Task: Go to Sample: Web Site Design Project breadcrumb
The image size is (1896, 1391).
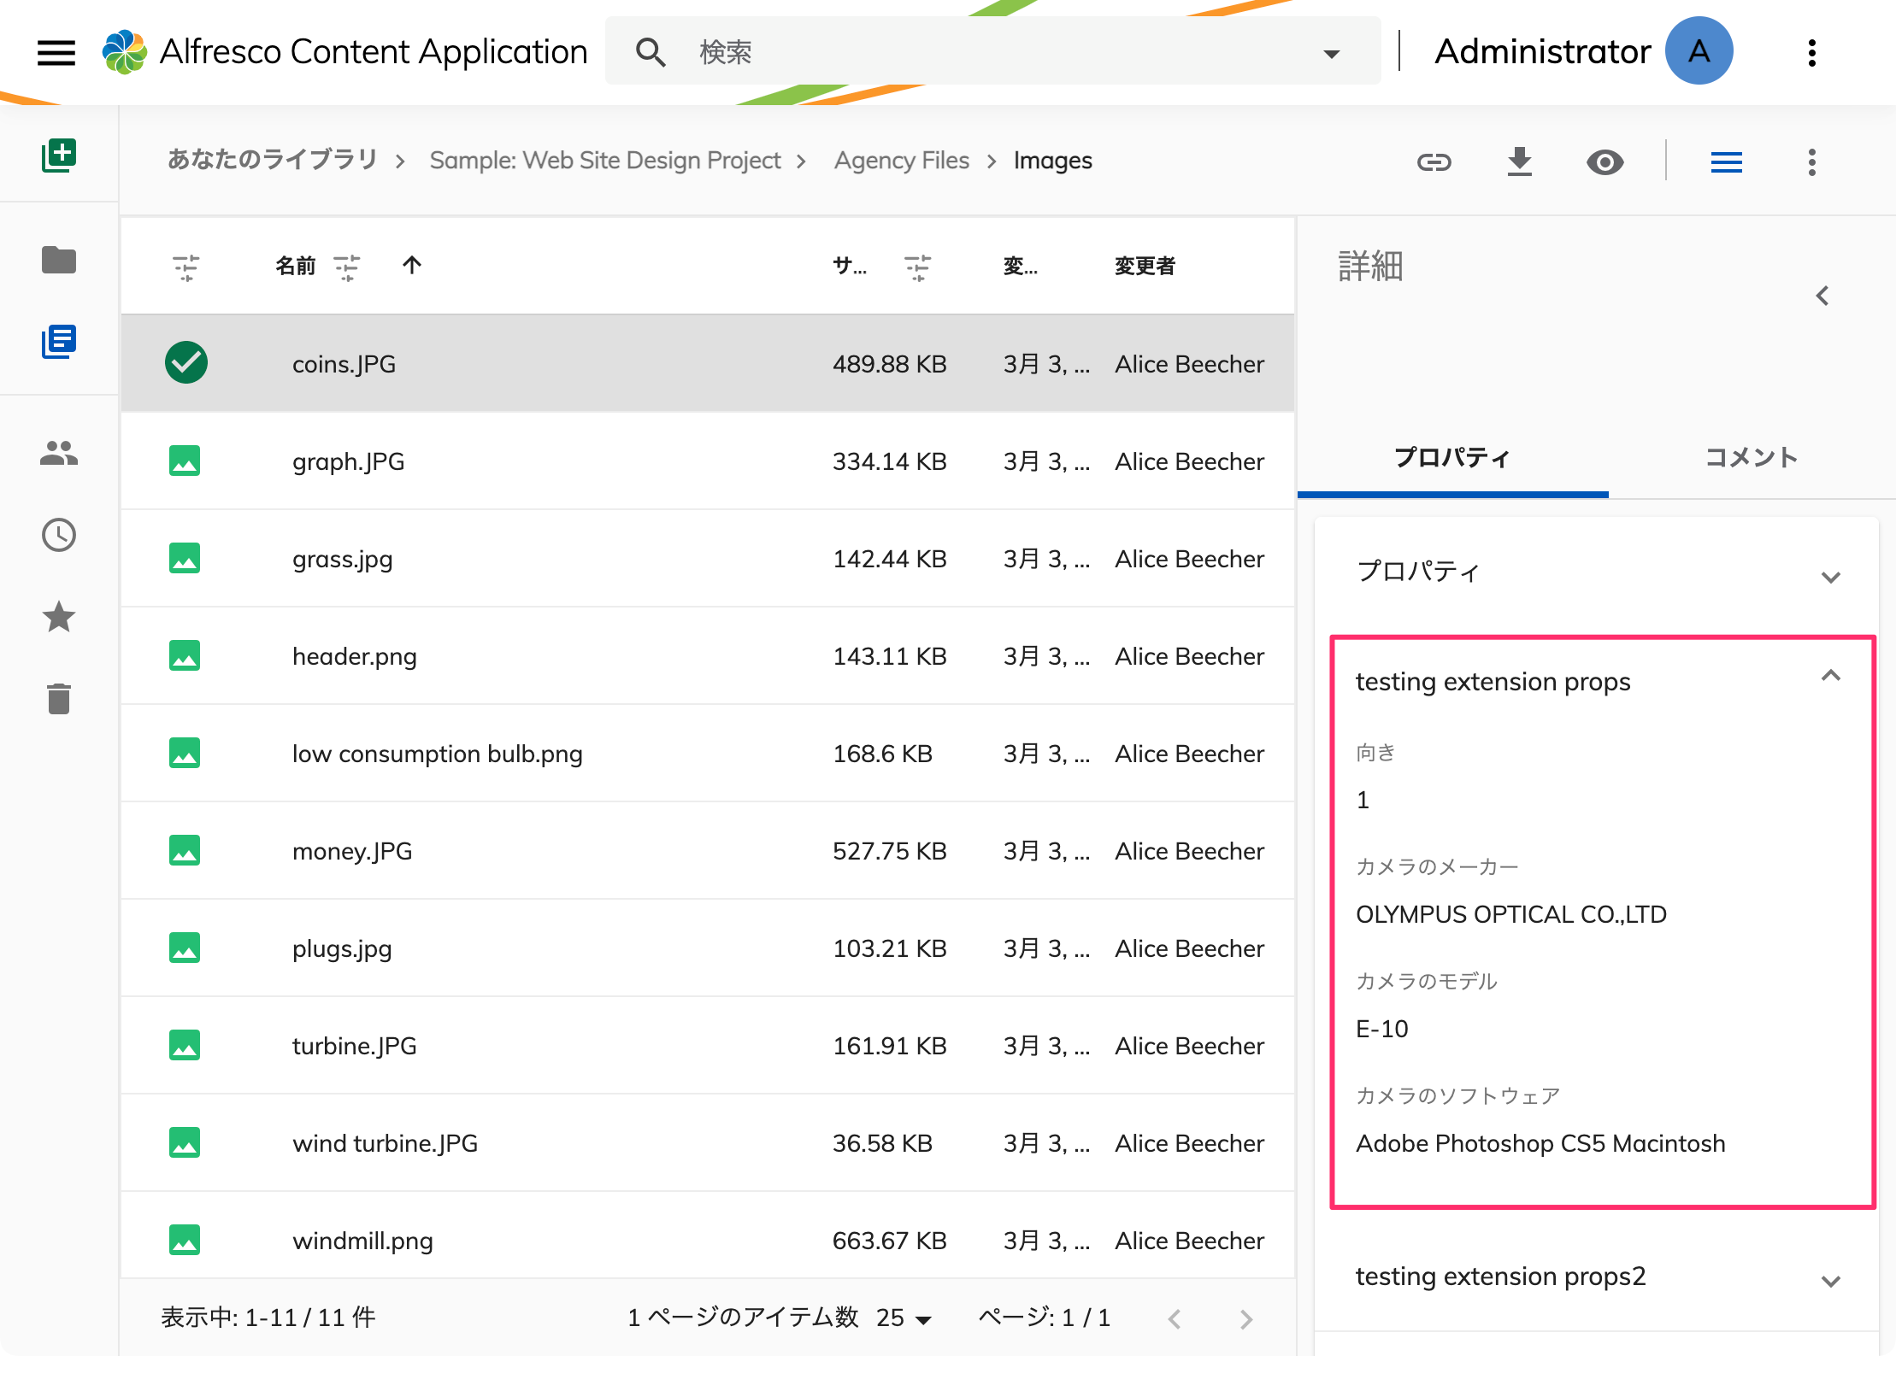Action: pyautogui.click(x=604, y=161)
